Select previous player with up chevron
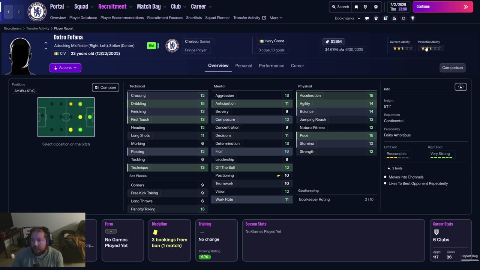This screenshot has width=480, height=270. pyautogui.click(x=46, y=43)
